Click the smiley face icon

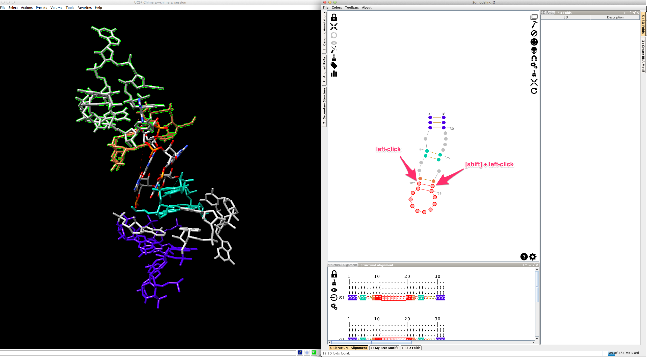534,42
